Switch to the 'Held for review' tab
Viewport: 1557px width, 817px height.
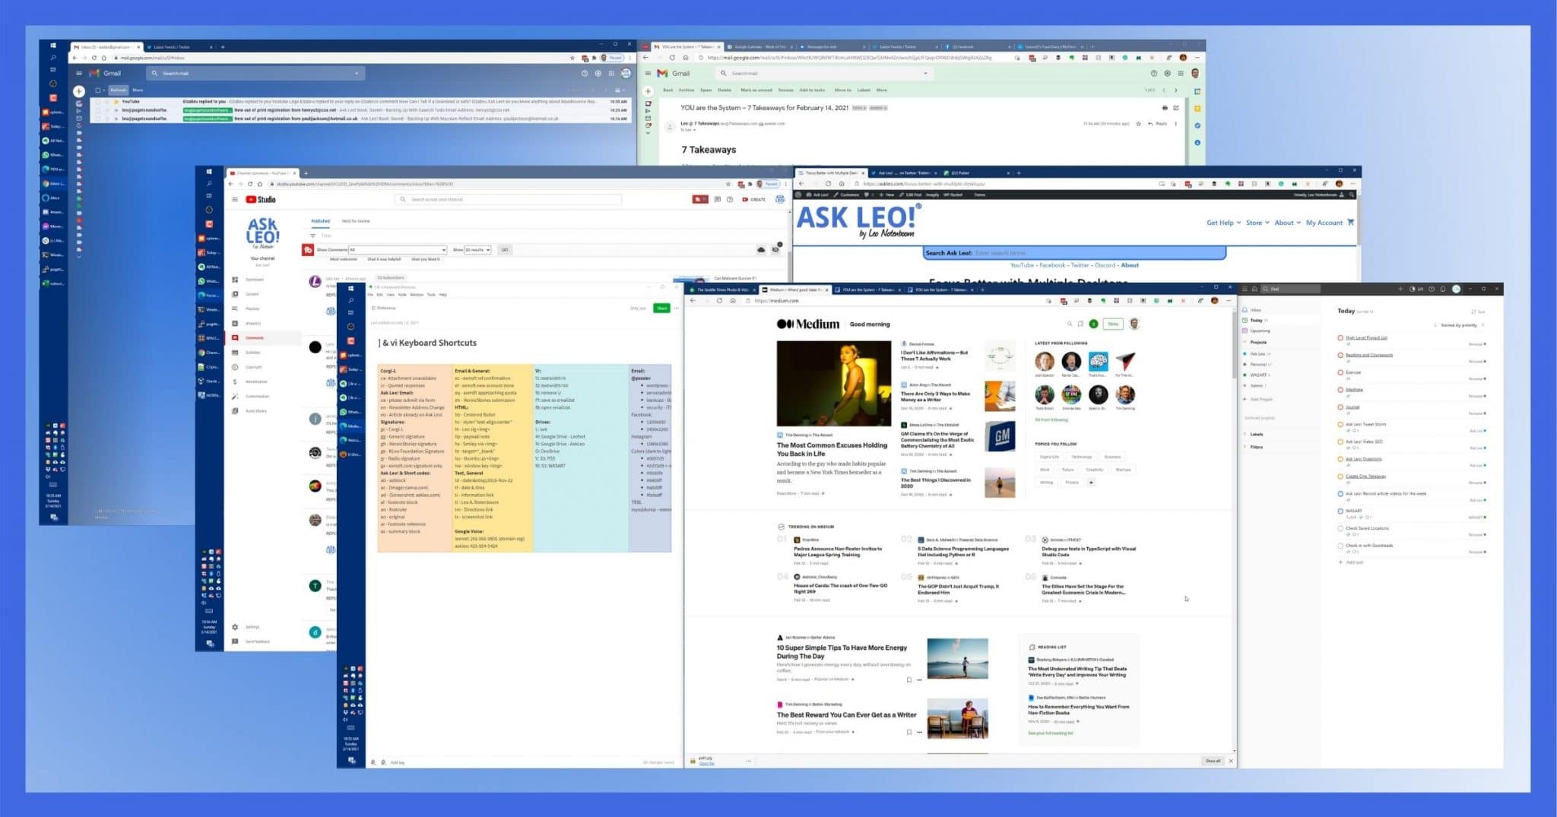click(356, 221)
